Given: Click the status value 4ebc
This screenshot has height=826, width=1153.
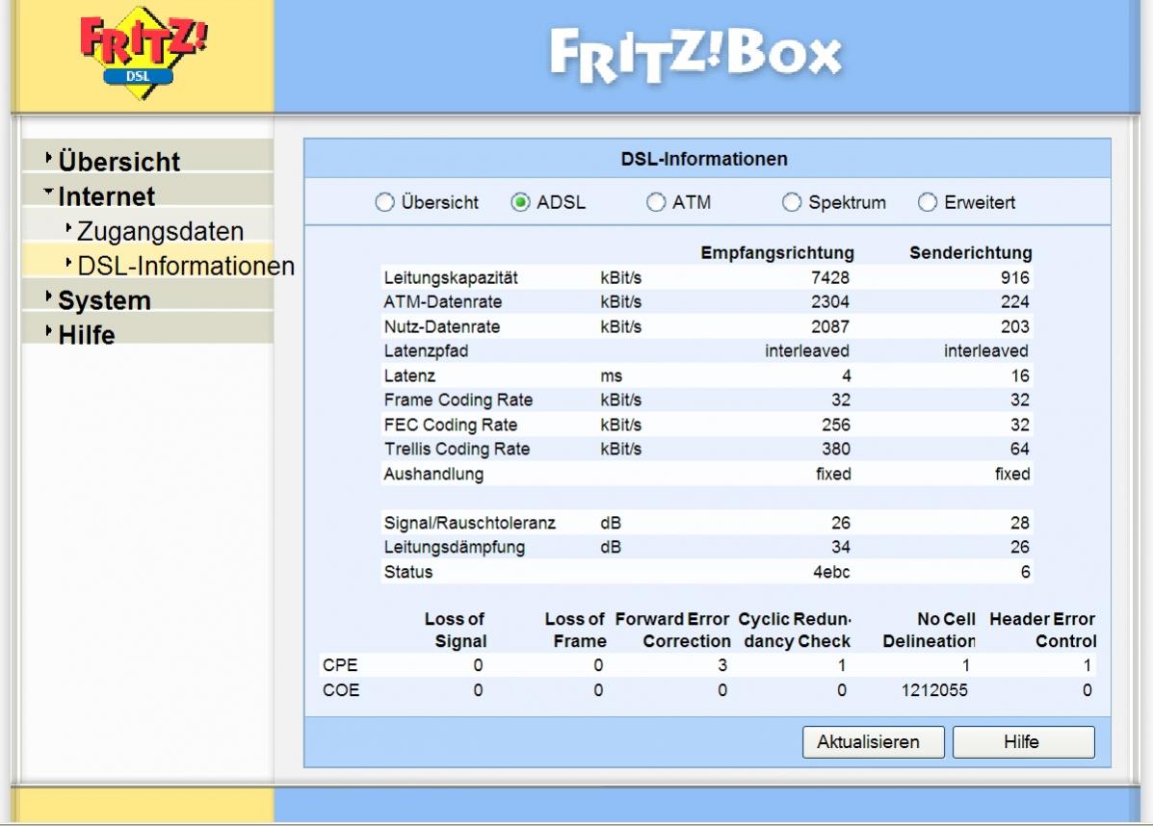Looking at the screenshot, I should pos(831,572).
